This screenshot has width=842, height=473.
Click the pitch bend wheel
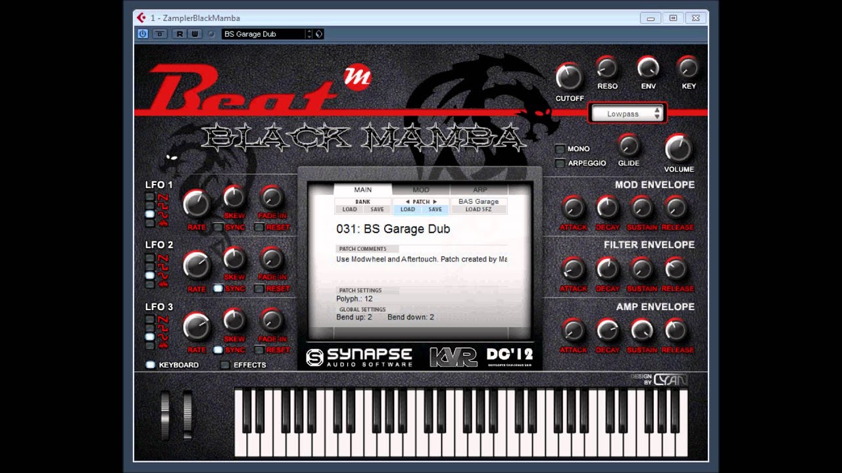point(166,415)
